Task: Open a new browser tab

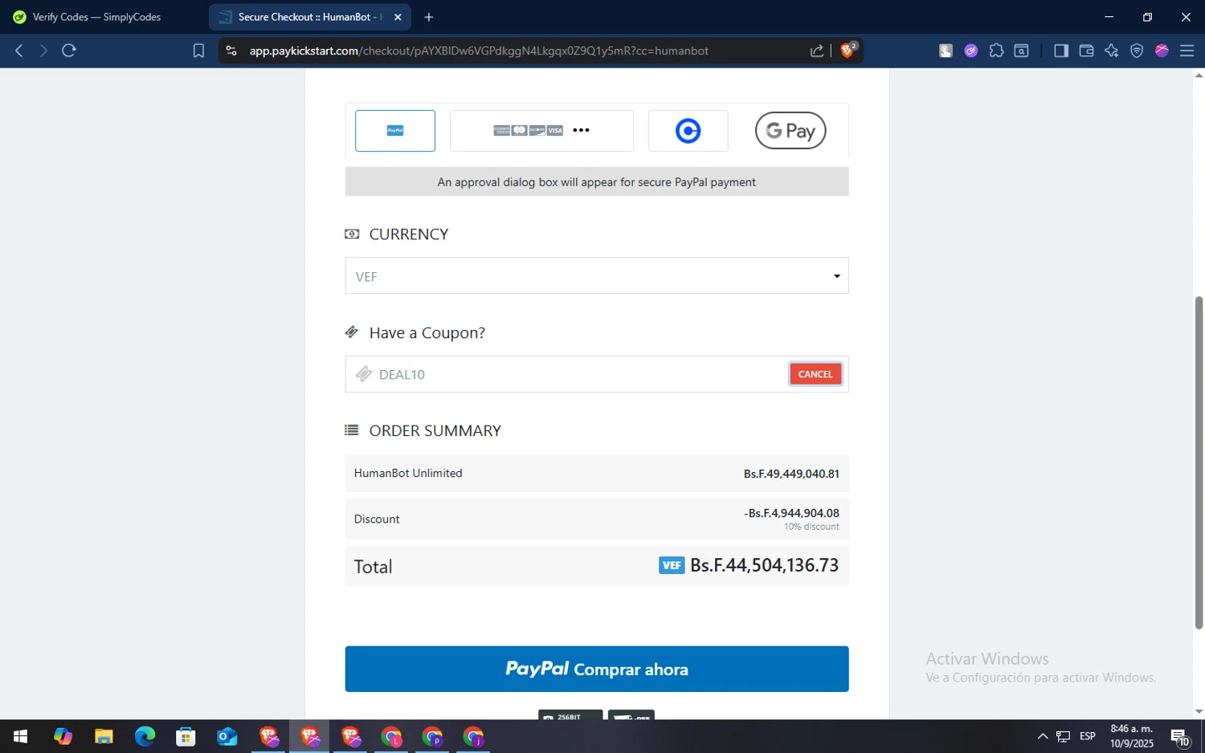Action: click(x=429, y=17)
